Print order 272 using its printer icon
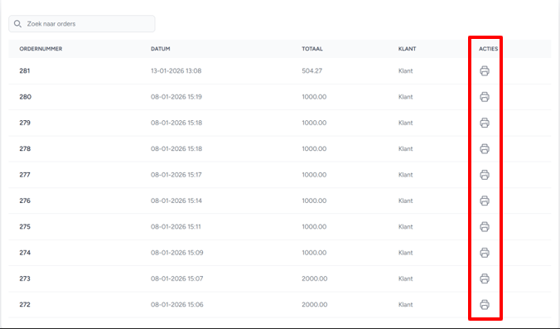Image resolution: width=560 pixels, height=329 pixels. tap(485, 305)
